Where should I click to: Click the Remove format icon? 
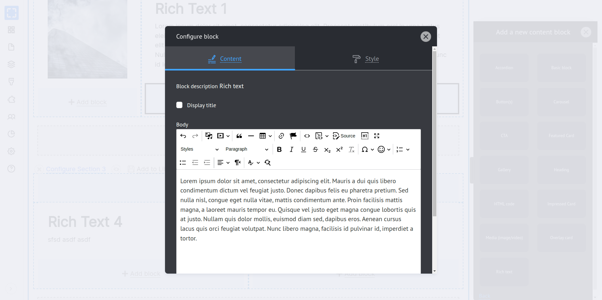pyautogui.click(x=352, y=149)
